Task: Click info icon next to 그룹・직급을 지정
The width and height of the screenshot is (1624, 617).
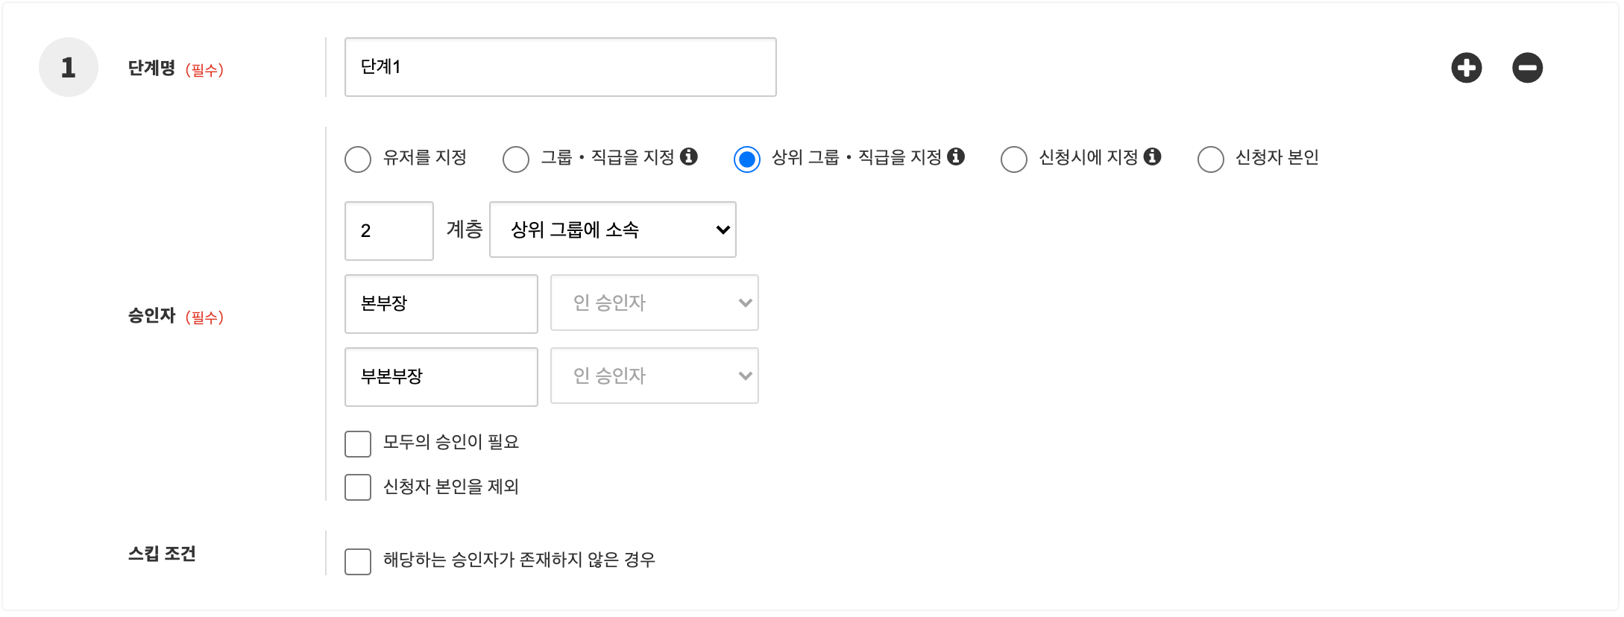Action: point(689,156)
